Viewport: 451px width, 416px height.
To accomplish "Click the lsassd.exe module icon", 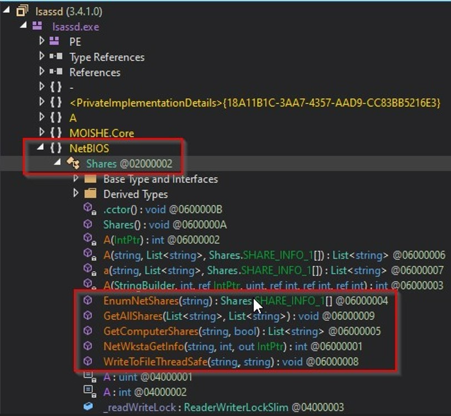I will coord(37,26).
